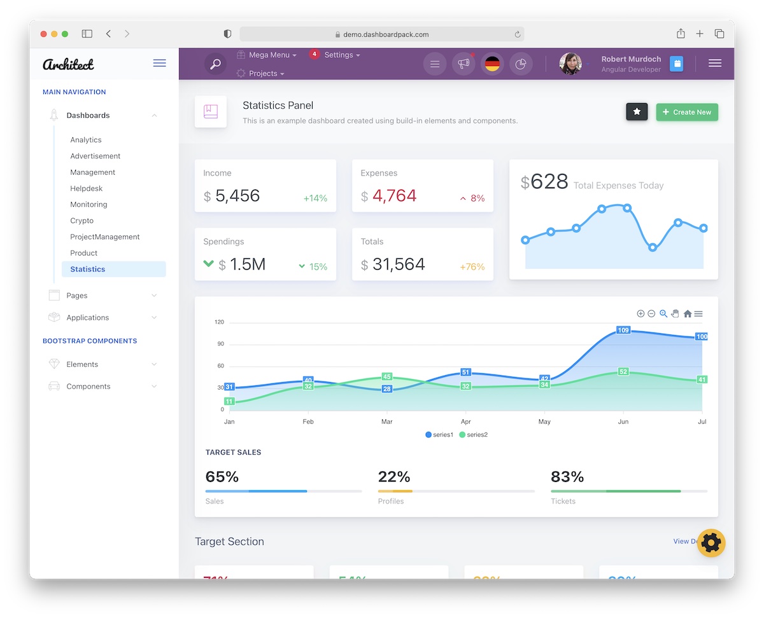This screenshot has width=764, height=618.
Task: Click the home reset icon on the chart
Action: coord(687,313)
